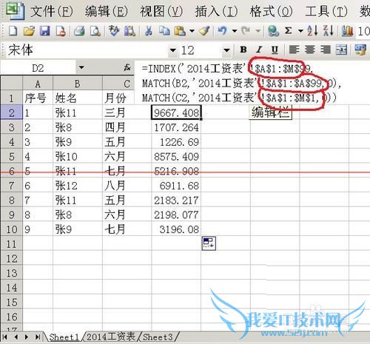The image size is (370, 344).
Task: Select row 11 header
Action: (x=11, y=244)
